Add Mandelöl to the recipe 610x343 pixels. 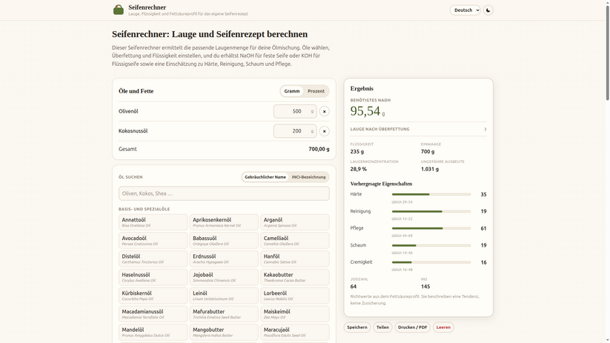[153, 332]
